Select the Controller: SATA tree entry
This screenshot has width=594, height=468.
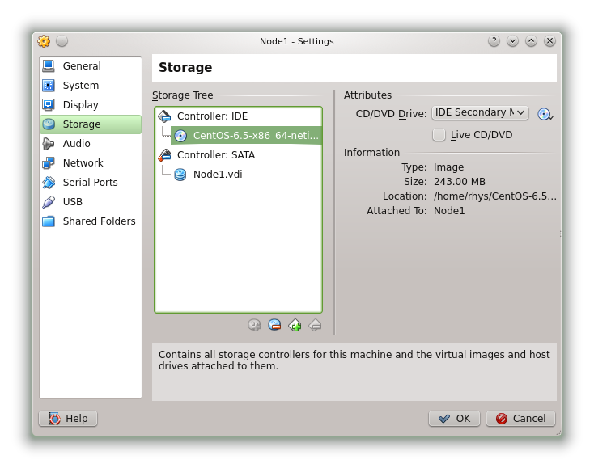238,155
